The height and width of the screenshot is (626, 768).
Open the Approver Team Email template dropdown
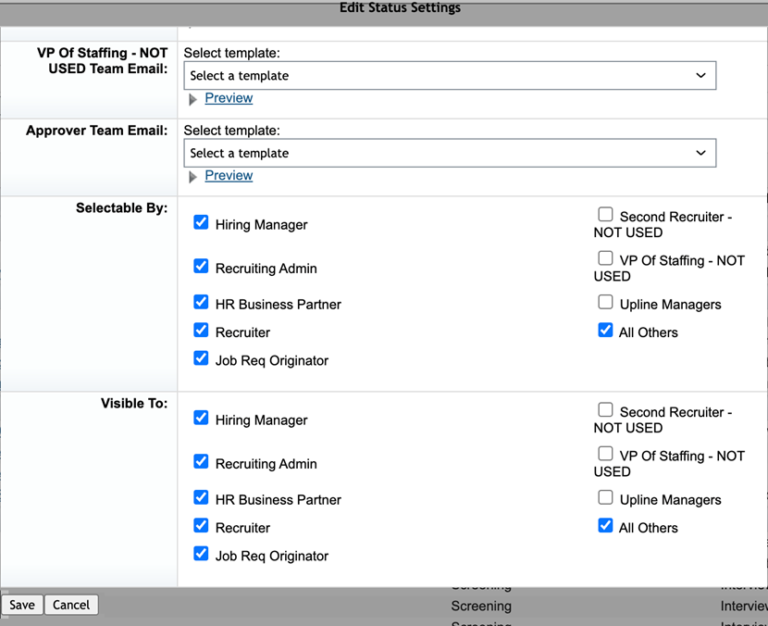pyautogui.click(x=449, y=153)
